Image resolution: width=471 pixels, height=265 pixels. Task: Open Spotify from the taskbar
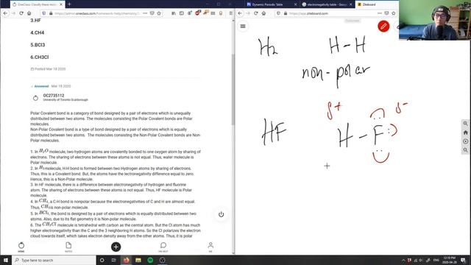tap(150, 260)
